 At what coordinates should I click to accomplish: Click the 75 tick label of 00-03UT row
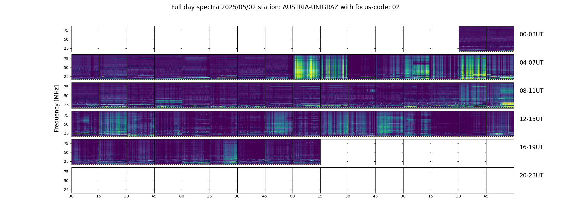[66, 30]
